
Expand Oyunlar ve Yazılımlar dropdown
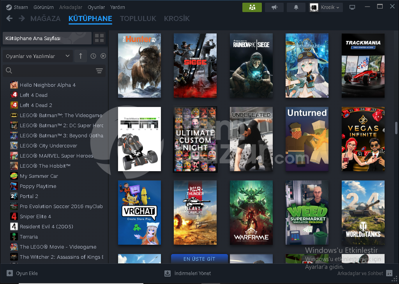pyautogui.click(x=38, y=56)
